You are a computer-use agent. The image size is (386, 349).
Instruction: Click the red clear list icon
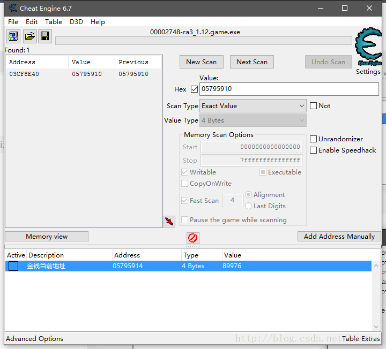[x=193, y=238]
